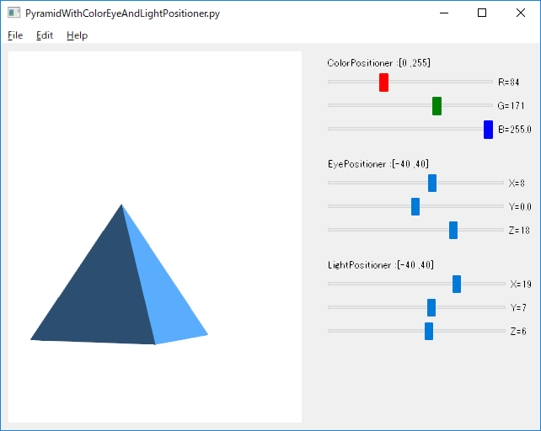Screen dimensions: 541x431
Task: Click the G slider track left of handle
Action: click(x=380, y=105)
